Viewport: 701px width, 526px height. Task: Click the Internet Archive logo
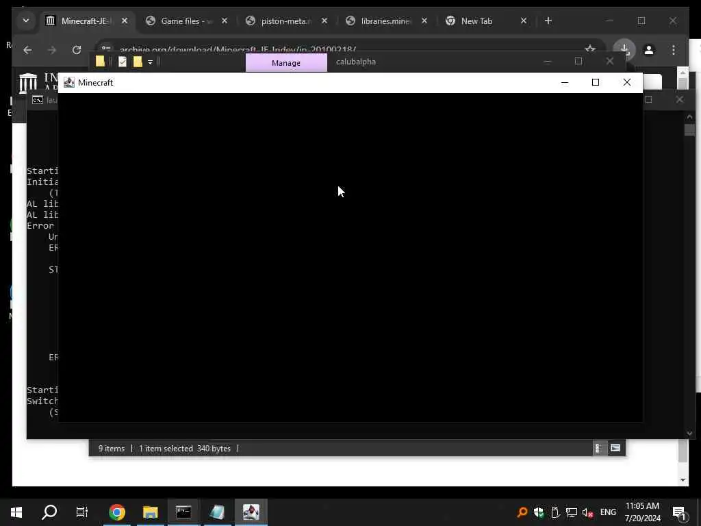(28, 82)
